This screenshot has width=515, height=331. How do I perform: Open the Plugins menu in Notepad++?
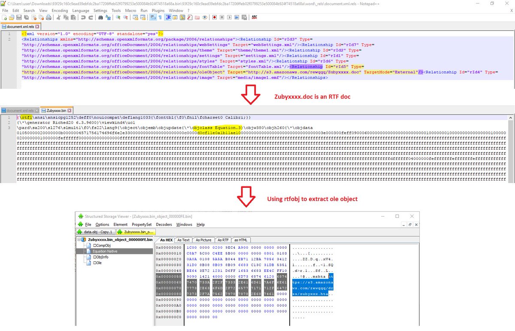click(x=158, y=10)
